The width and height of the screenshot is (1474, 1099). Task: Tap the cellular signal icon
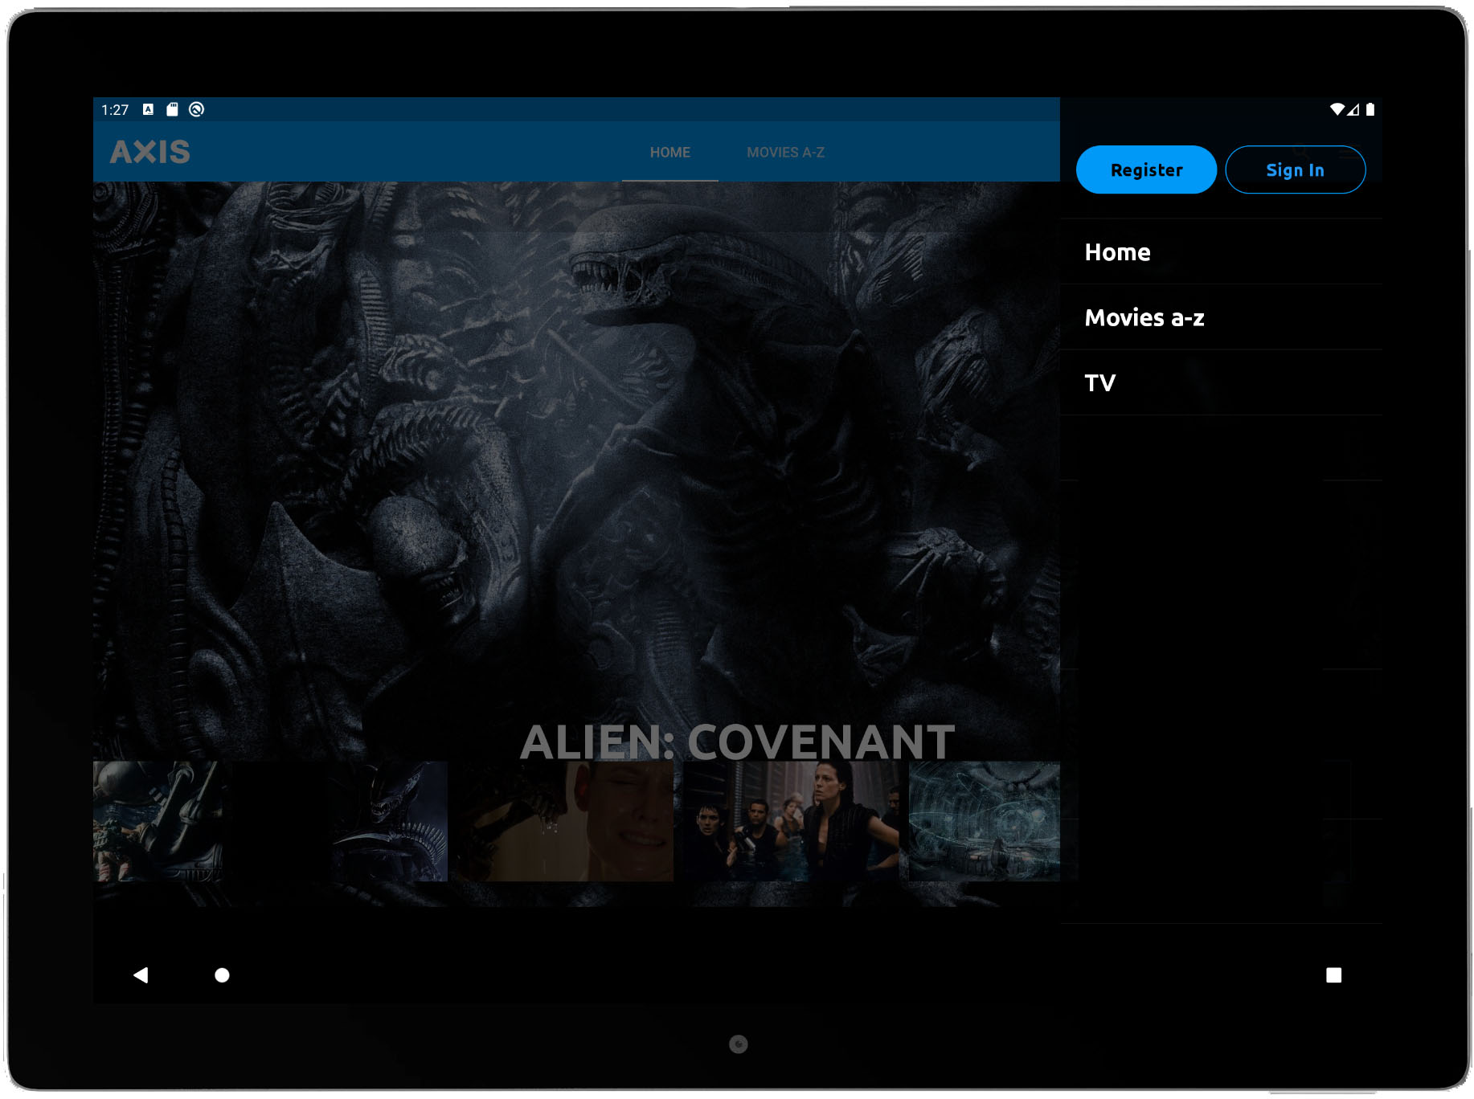1353,109
